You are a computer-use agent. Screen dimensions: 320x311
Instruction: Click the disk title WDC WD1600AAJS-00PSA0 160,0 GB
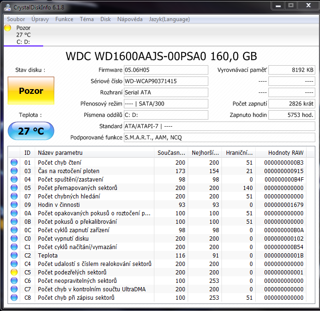(x=161, y=56)
